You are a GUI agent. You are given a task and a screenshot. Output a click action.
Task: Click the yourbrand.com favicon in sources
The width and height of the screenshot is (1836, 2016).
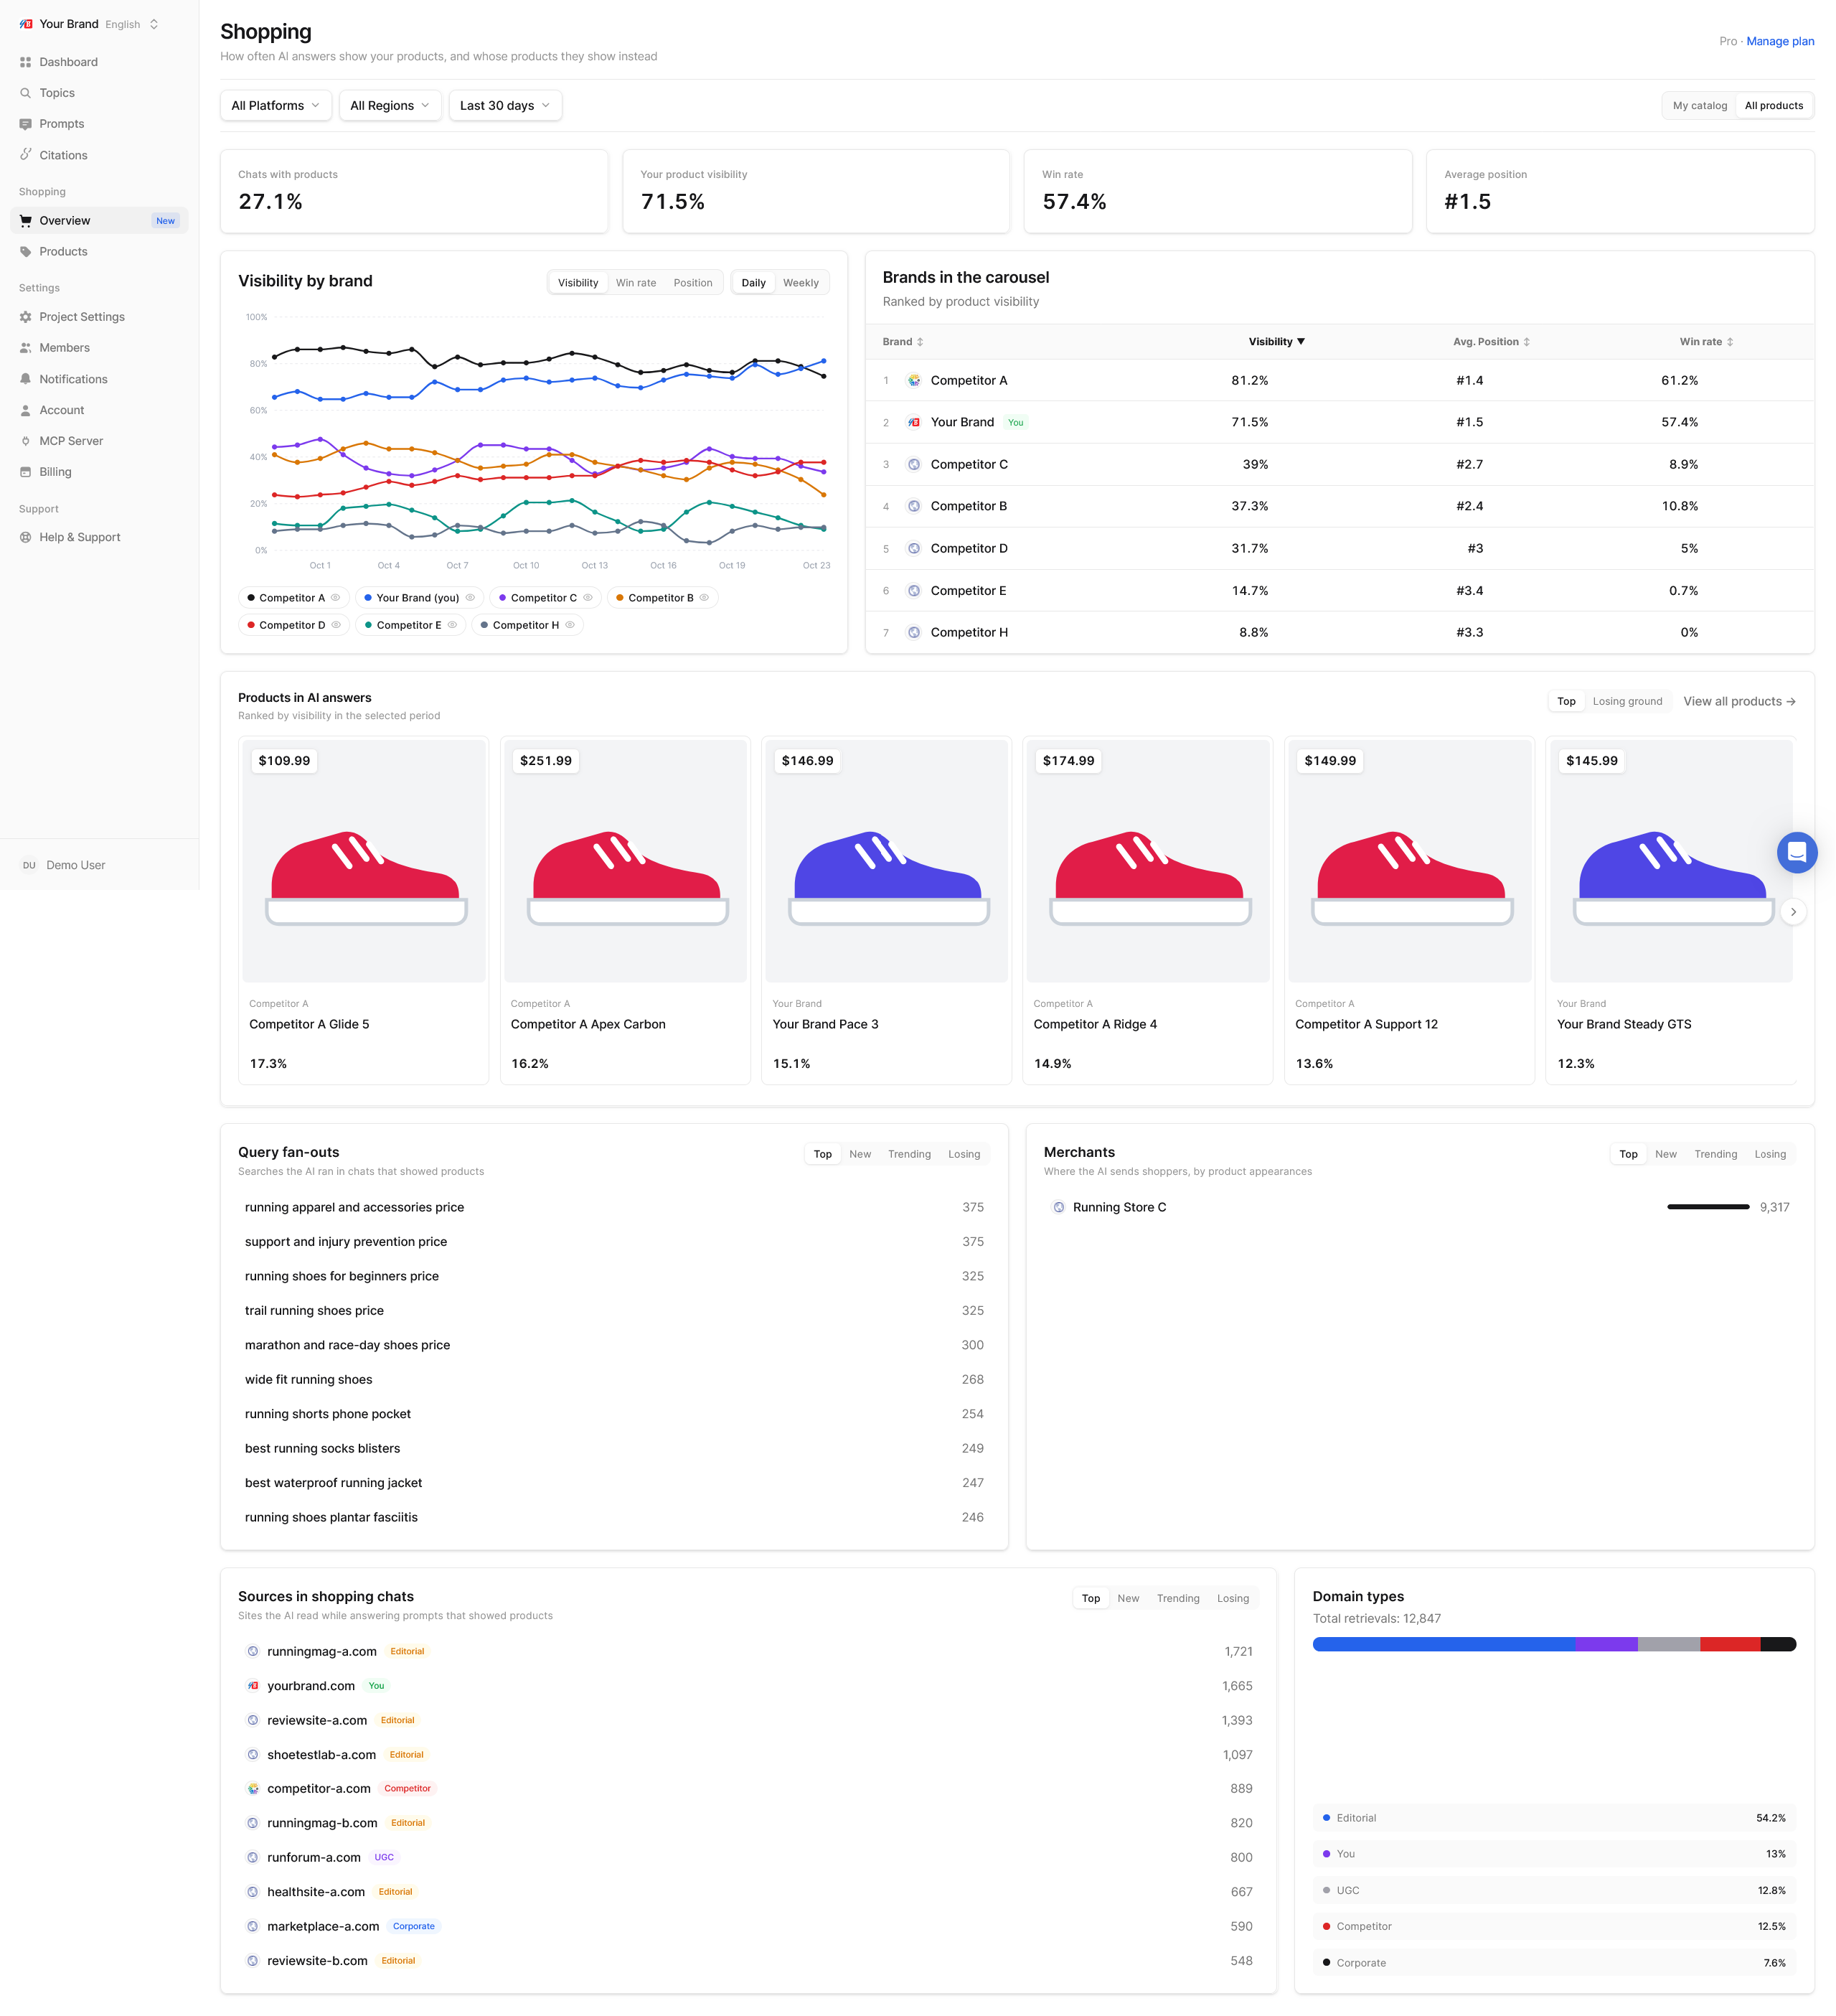click(253, 1685)
